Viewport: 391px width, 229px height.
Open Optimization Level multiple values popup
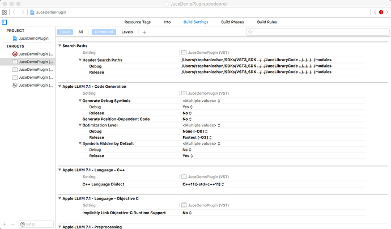click(201, 125)
